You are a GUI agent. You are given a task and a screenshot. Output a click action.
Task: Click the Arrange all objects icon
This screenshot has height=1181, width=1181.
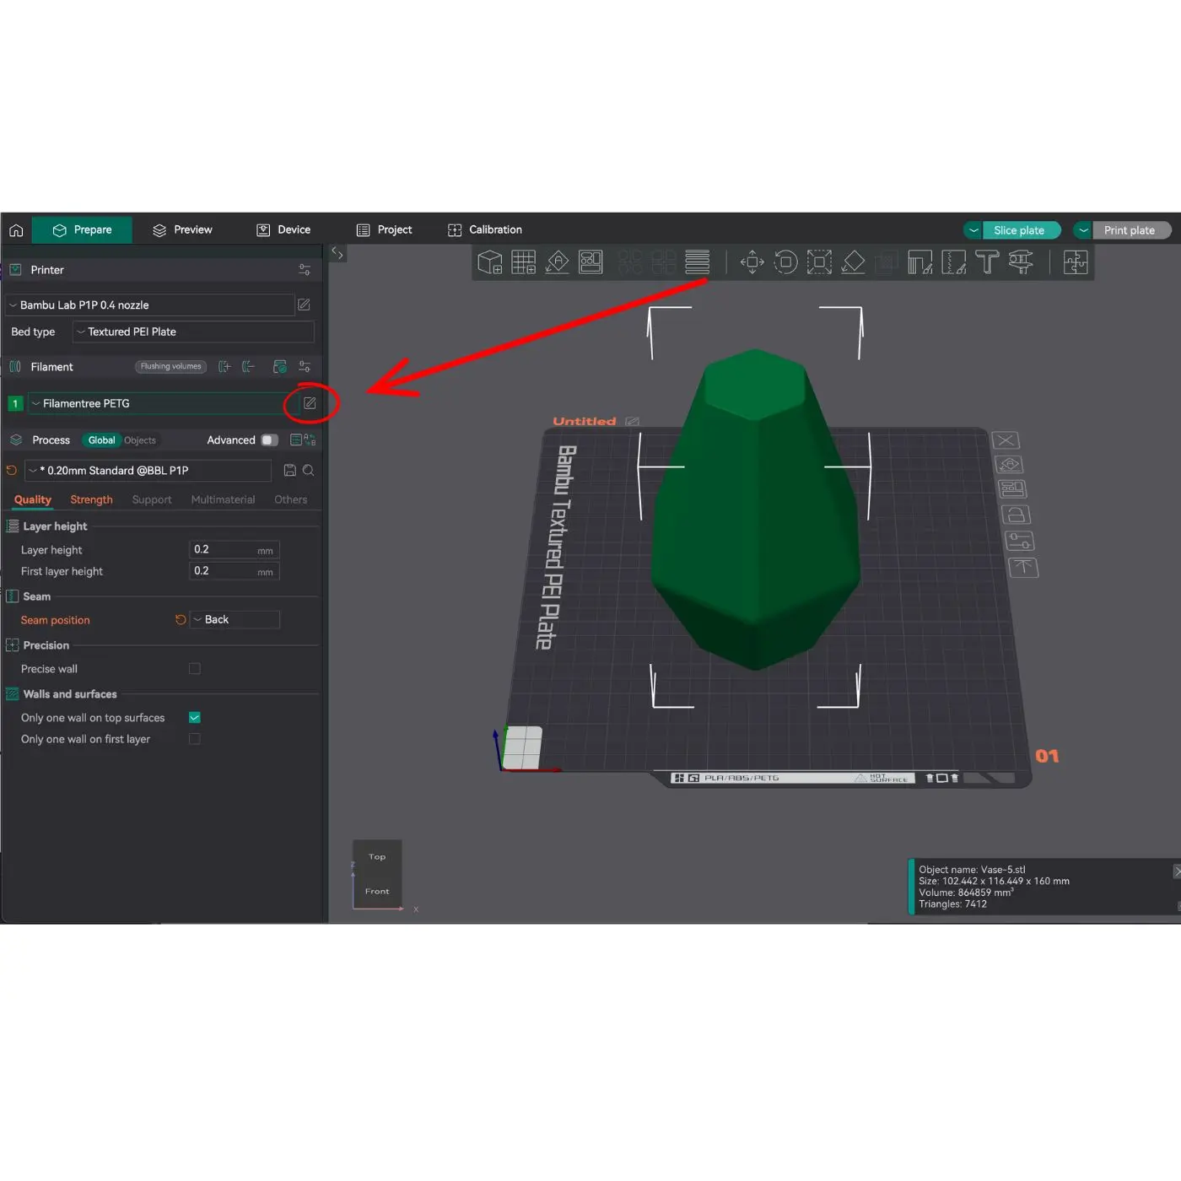pyautogui.click(x=590, y=262)
